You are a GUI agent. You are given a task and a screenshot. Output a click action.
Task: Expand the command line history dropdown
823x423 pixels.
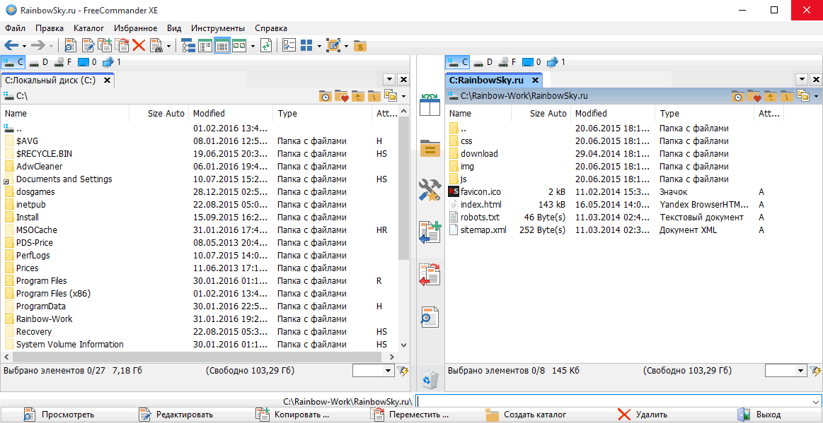tap(817, 401)
